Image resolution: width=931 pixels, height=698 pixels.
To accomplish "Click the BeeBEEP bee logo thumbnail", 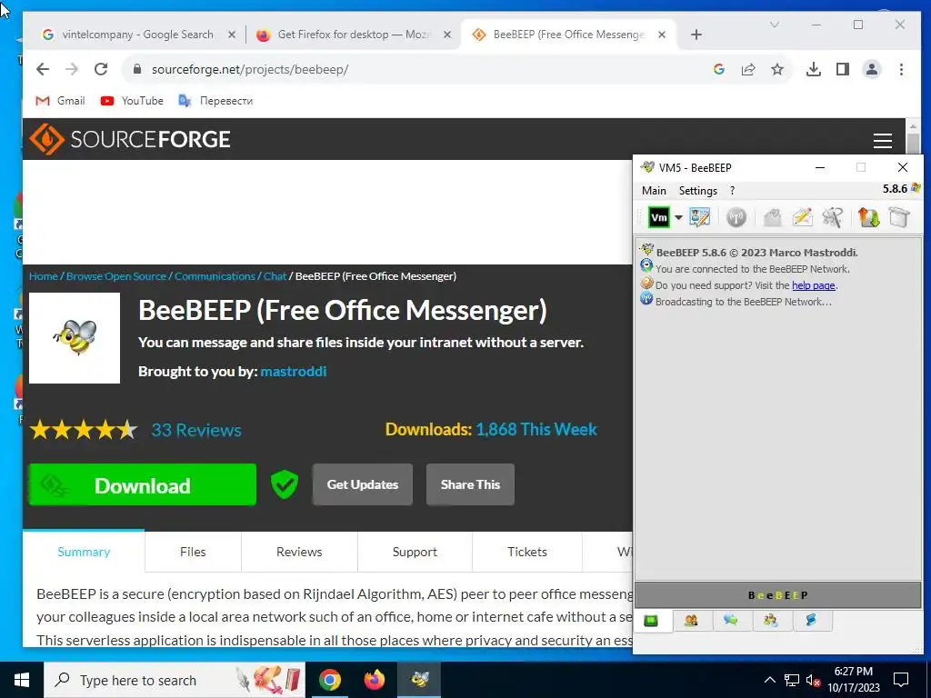I will (75, 338).
